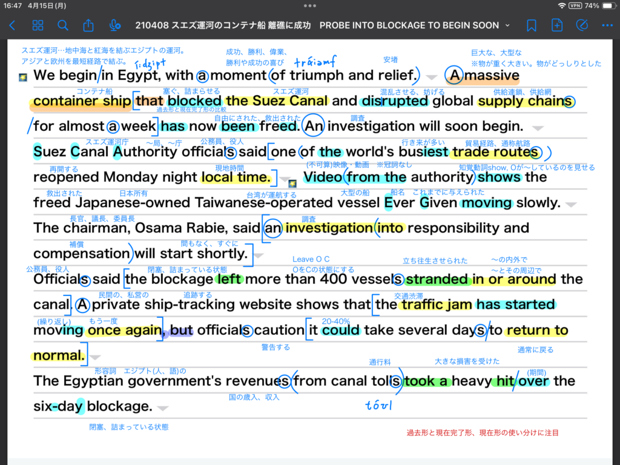The width and height of the screenshot is (620, 465).
Task: Tap the annotation "大きな損害を受けた"
Action: click(x=467, y=361)
